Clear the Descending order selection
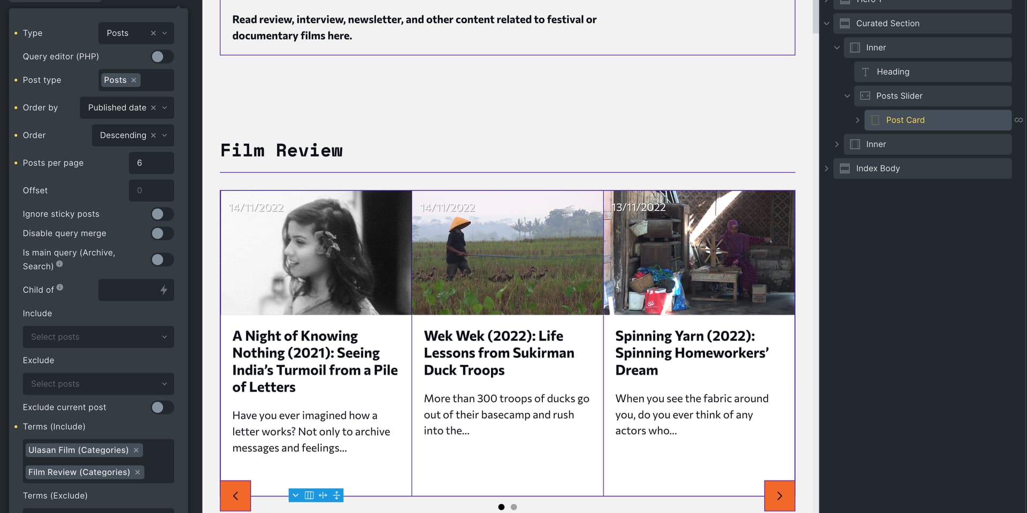 (153, 135)
